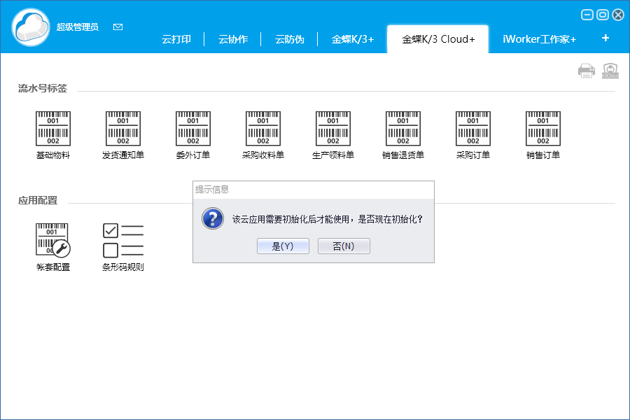Click the K3Cloud icon beside the printer
The width and height of the screenshot is (630, 420).
(x=610, y=71)
